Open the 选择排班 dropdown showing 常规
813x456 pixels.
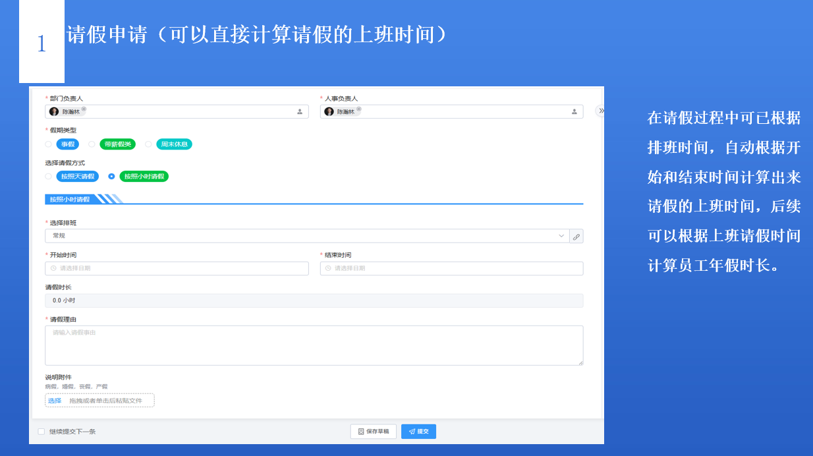point(306,236)
